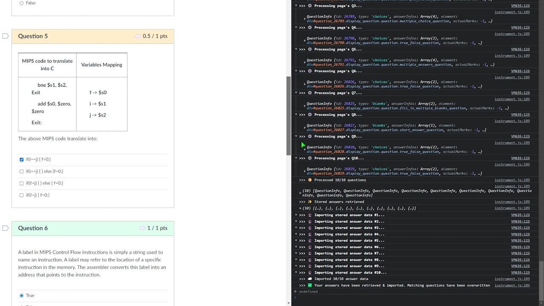This screenshot has width=544, height=306.
Task: Expand QuestionInfo object with id 26789
Action: tap(304, 19)
